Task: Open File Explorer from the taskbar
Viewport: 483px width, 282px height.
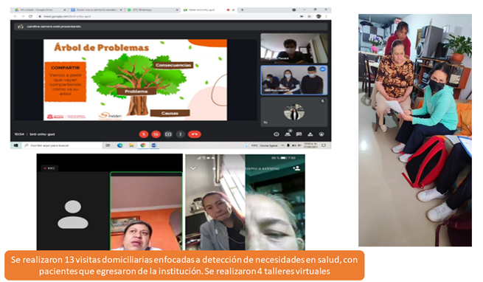Action: pyautogui.click(x=131, y=145)
